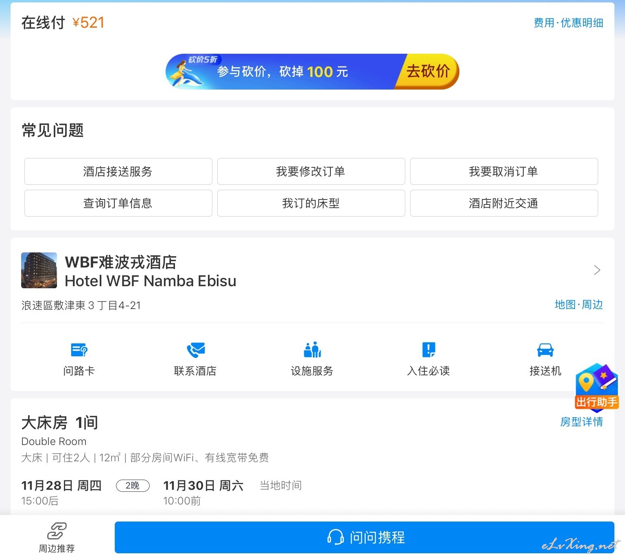Tap the 问路卡 direction card icon
The image size is (625, 559).
[79, 350]
